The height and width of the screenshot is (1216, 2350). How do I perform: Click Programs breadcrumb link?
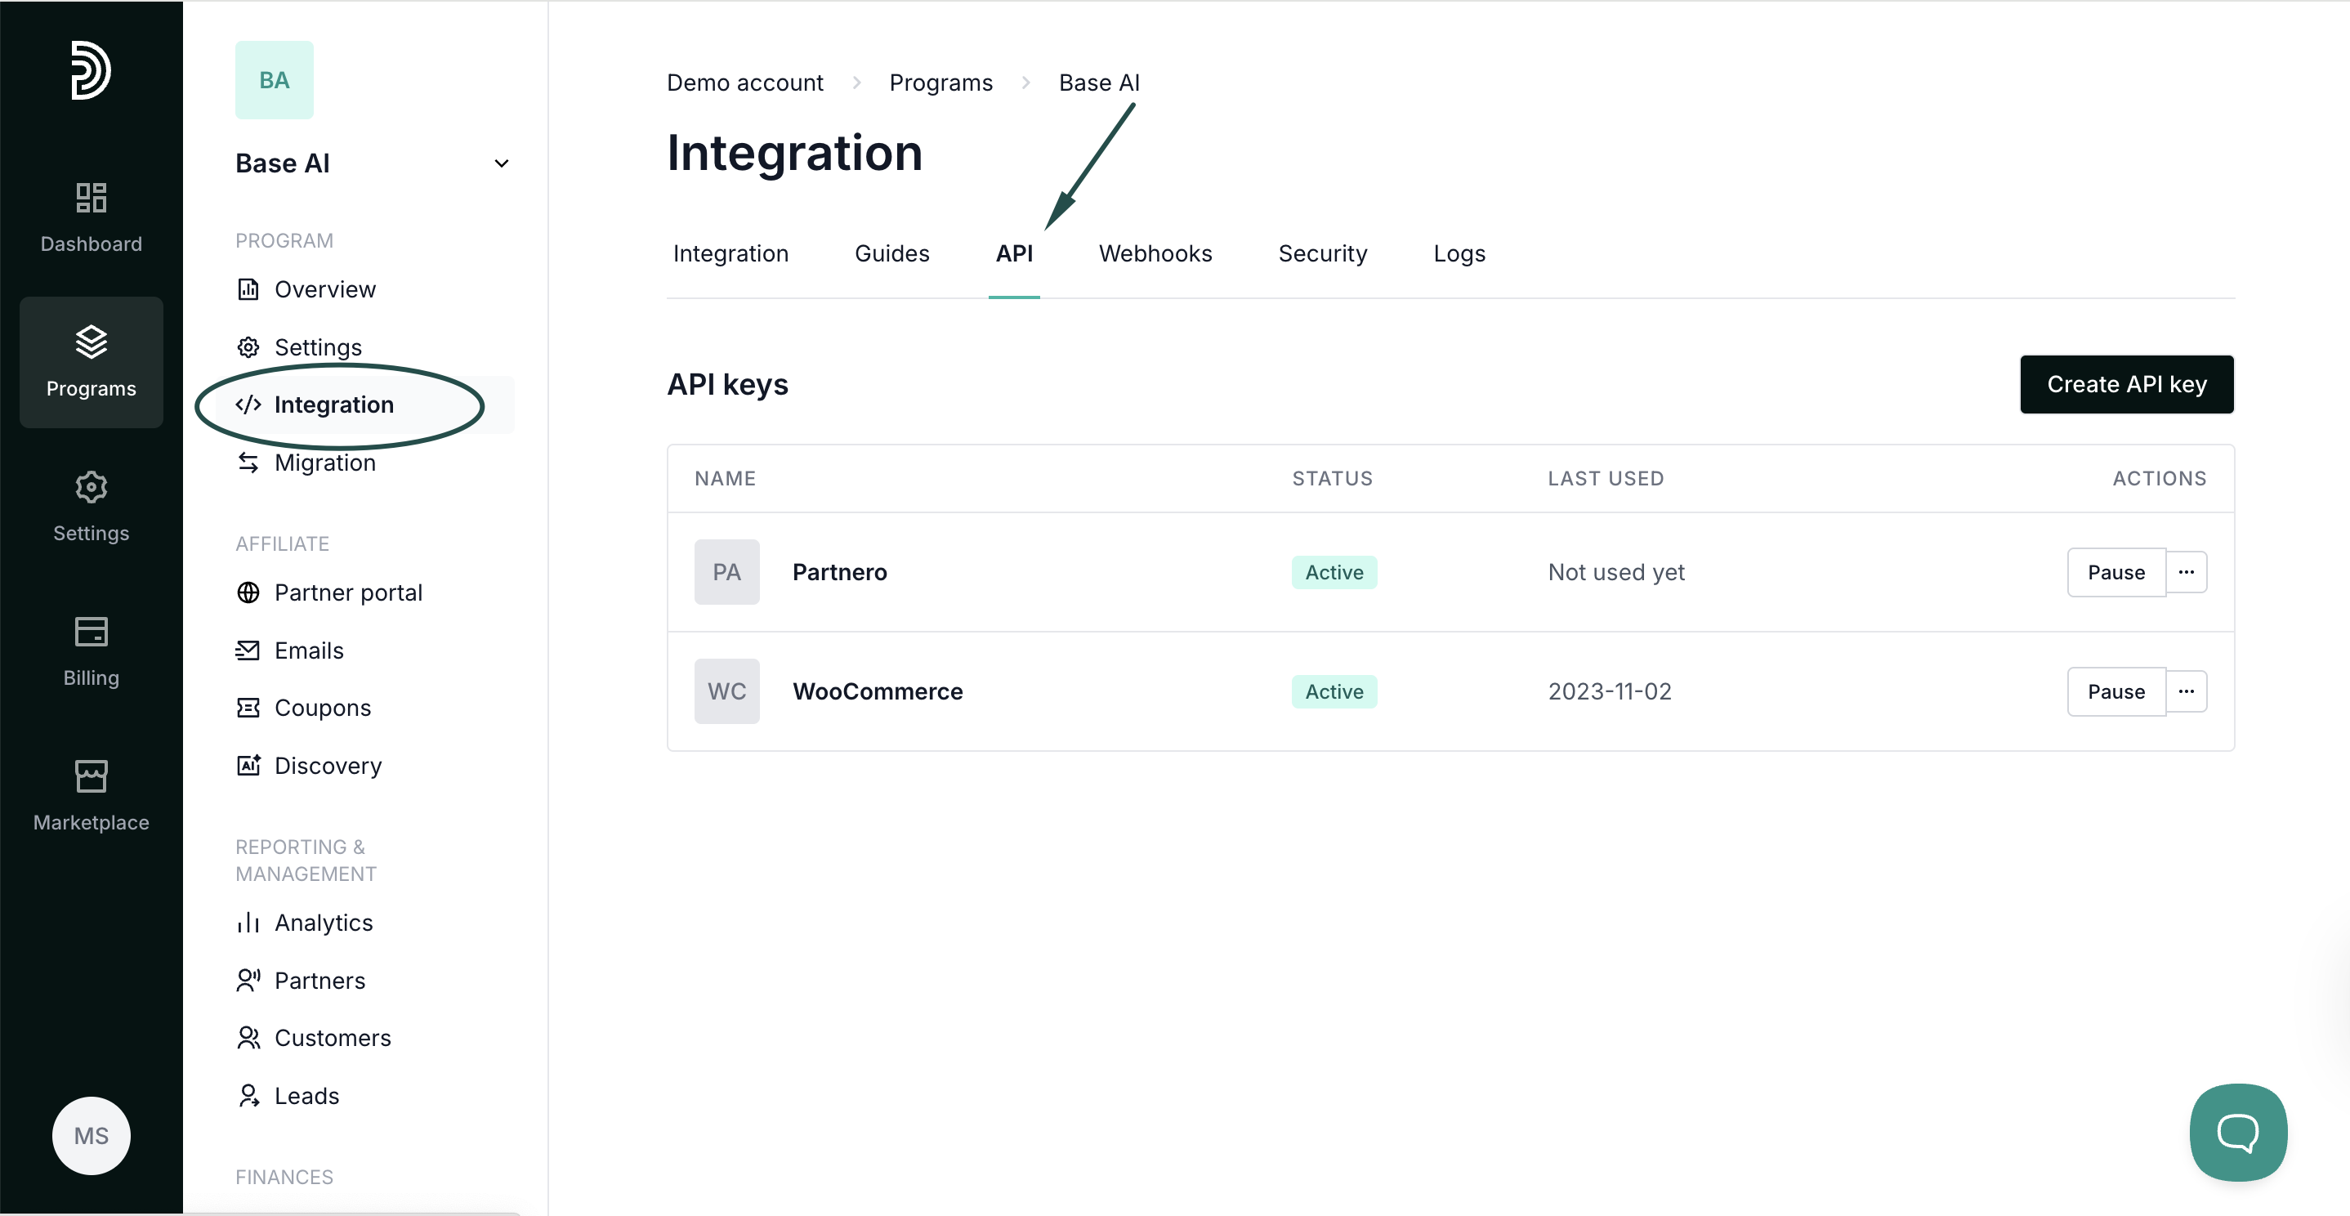(940, 82)
